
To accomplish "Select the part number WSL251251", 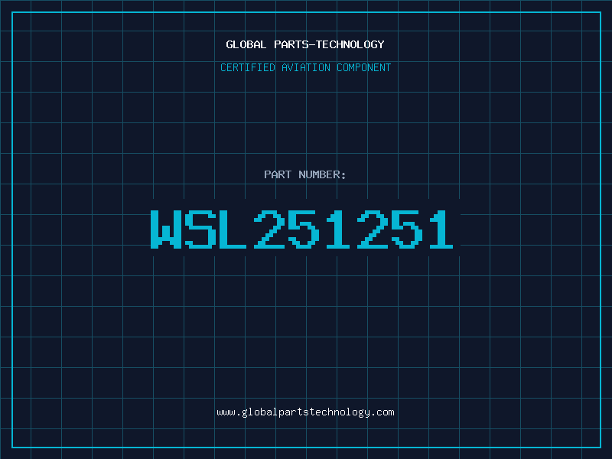I will [301, 229].
